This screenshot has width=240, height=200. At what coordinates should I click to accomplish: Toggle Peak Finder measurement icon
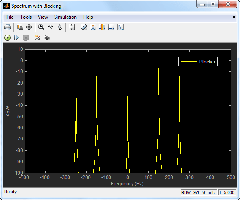(x=93, y=27)
